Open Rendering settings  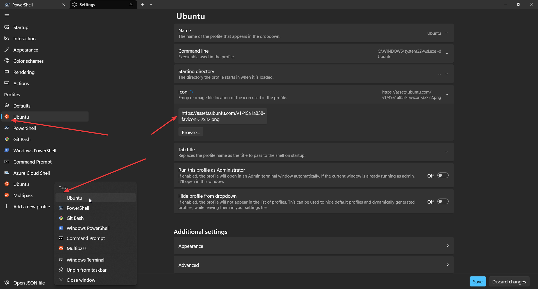coord(24,72)
